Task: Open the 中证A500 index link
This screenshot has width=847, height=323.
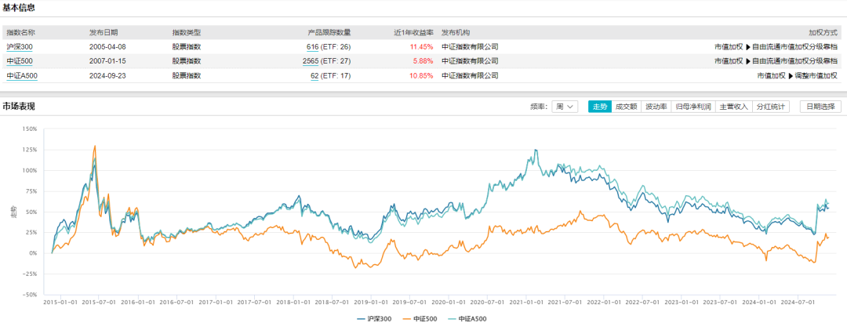Action: click(x=22, y=75)
